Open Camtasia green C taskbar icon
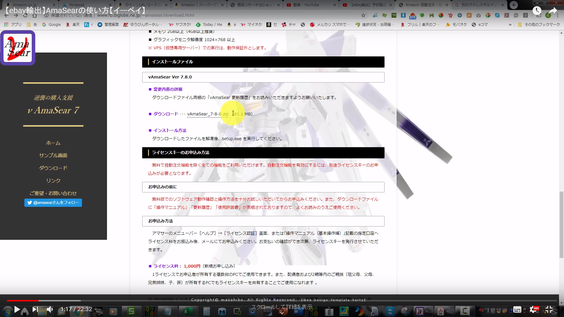564x317 pixels. pos(464,311)
